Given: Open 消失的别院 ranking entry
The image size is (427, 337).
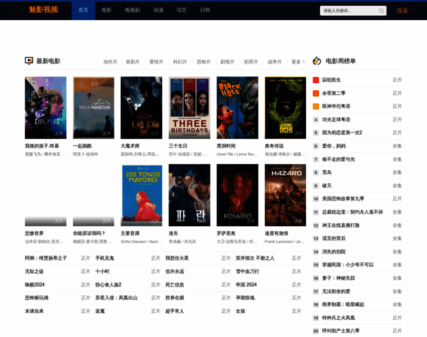Looking at the screenshot, I should tap(334, 252).
